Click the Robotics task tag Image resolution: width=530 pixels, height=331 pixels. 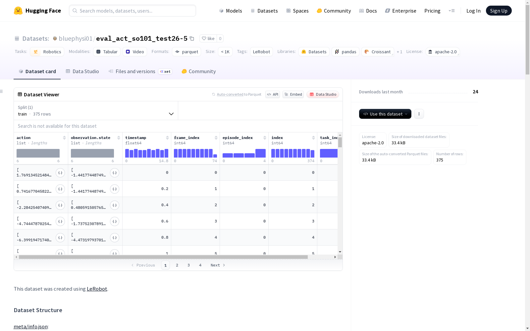click(x=47, y=52)
